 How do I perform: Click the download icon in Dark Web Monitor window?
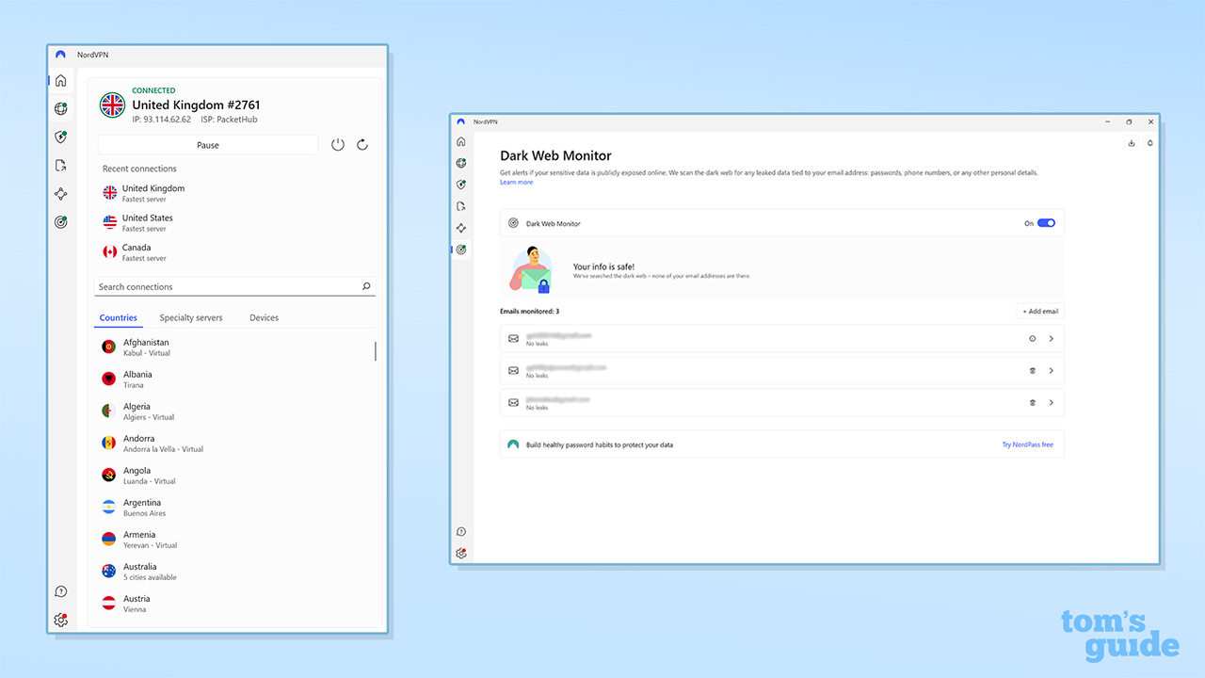point(1131,143)
